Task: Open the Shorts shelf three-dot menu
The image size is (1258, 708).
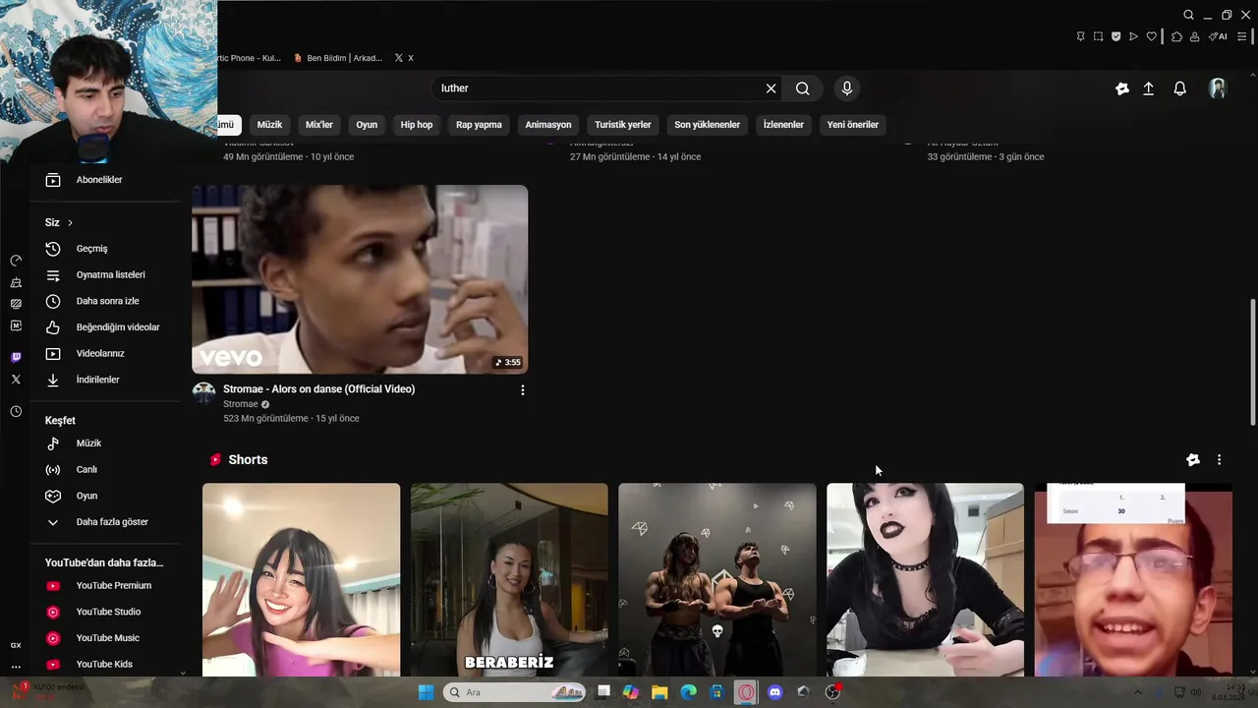Action: click(x=1219, y=460)
